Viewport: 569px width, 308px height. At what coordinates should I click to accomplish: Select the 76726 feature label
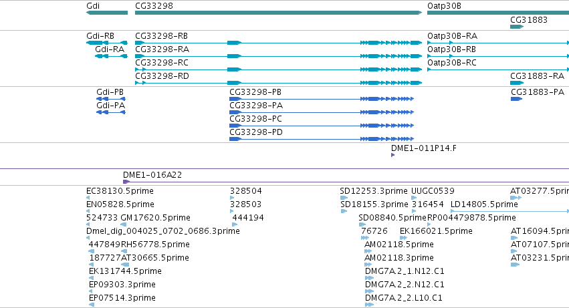pyautogui.click(x=374, y=231)
